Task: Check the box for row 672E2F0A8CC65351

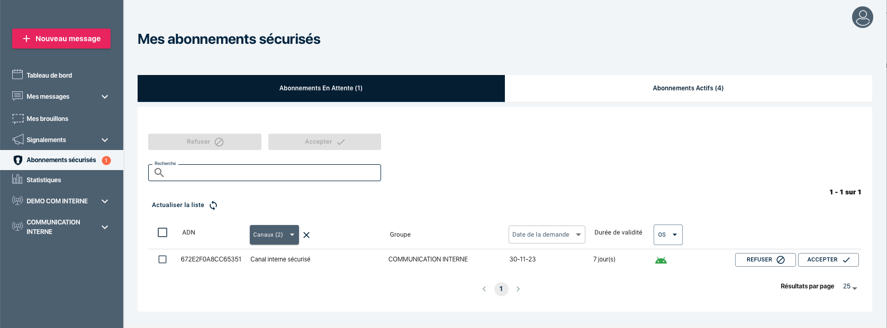Action: pos(162,259)
